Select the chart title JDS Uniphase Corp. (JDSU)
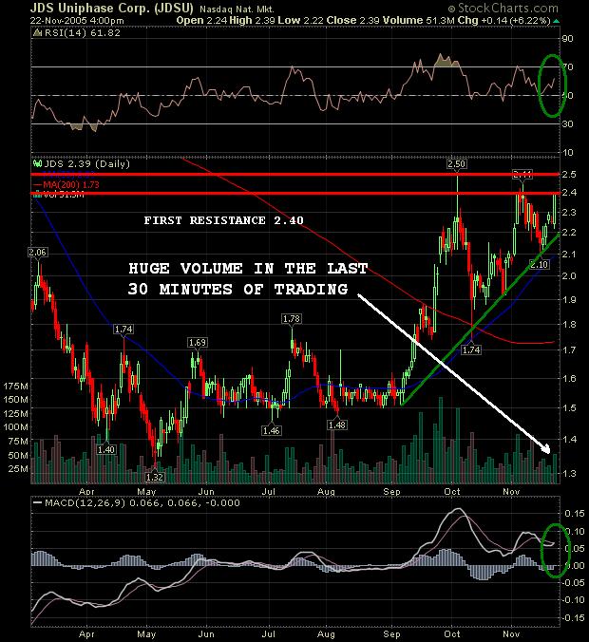Image resolution: width=589 pixels, height=642 pixels. point(111,9)
